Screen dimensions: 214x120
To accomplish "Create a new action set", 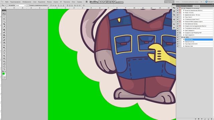I will point(205,119).
